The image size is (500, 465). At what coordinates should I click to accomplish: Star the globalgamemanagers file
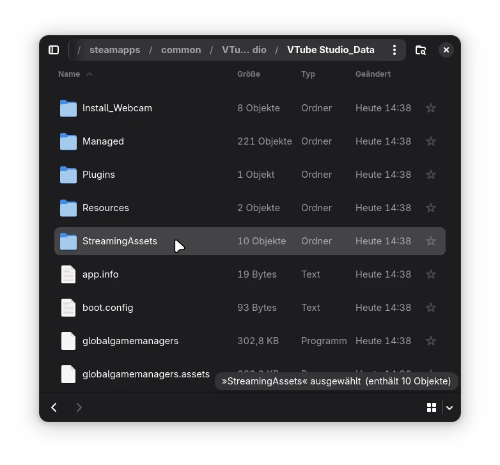click(x=431, y=341)
